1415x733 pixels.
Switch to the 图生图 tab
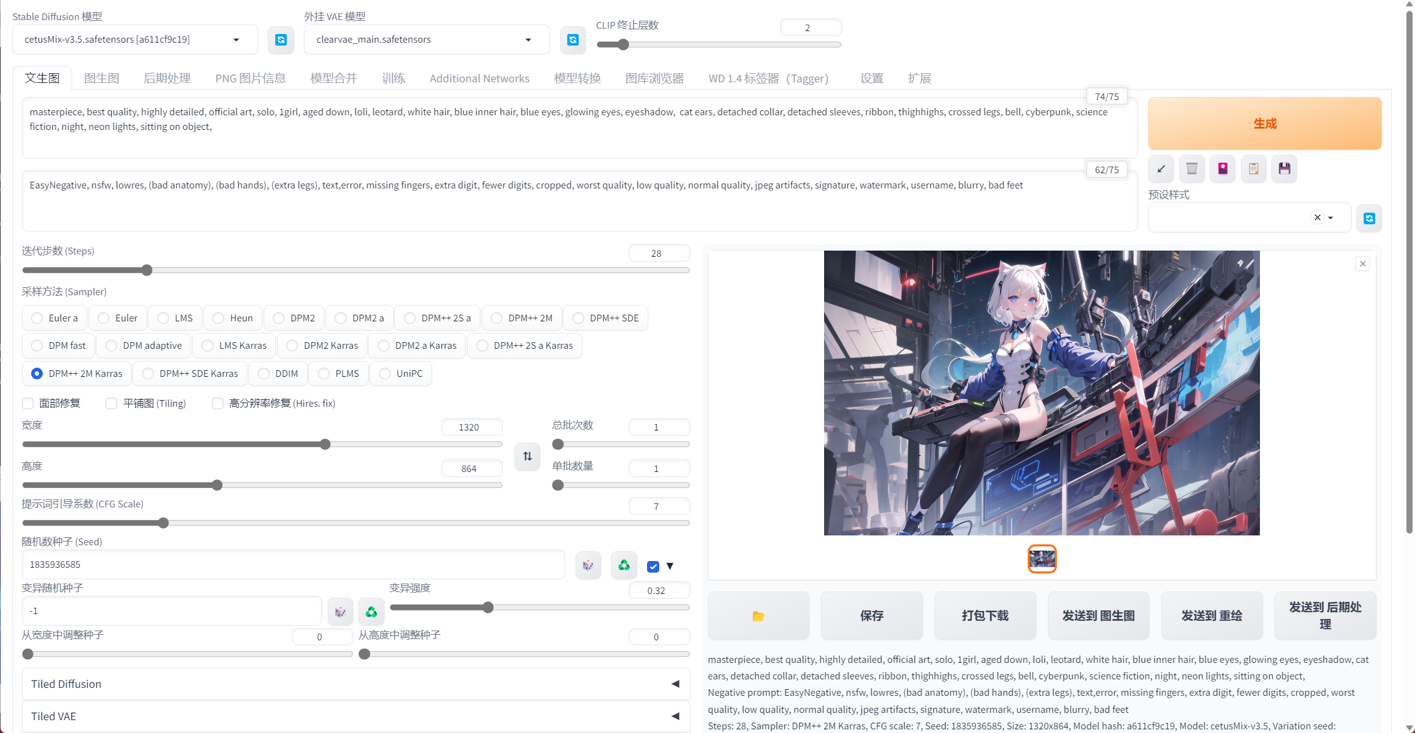pos(101,78)
